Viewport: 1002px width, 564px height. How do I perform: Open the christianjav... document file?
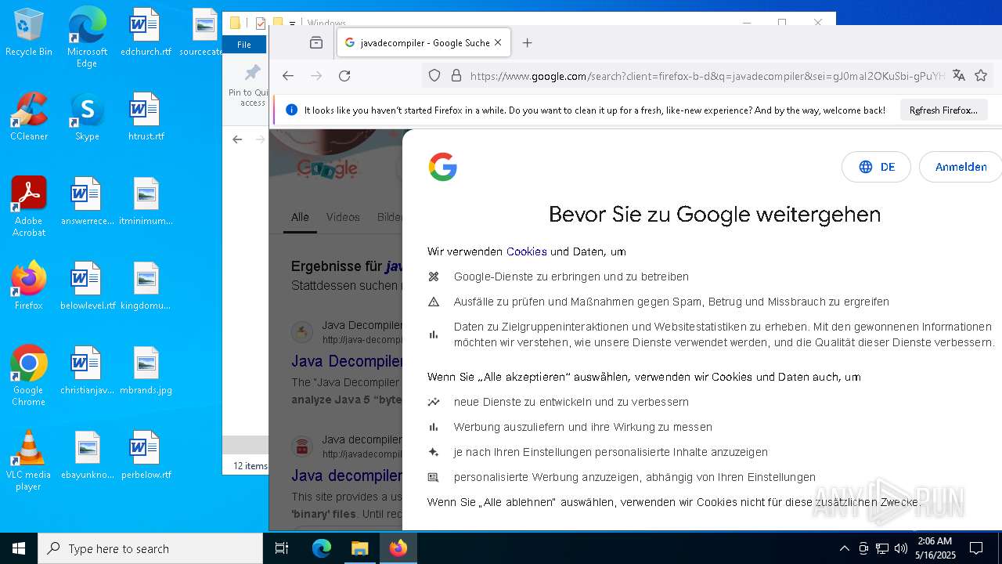pos(87,371)
